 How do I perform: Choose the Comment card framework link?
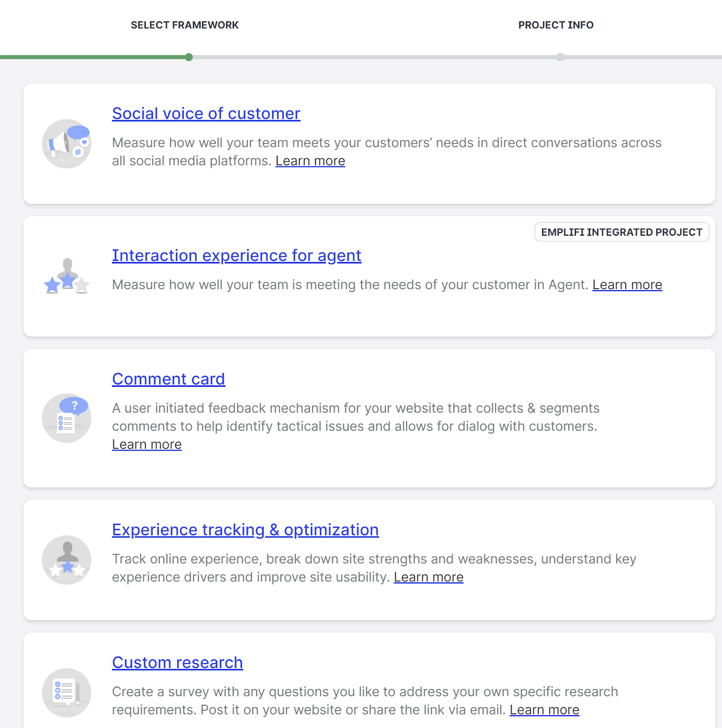[168, 379]
